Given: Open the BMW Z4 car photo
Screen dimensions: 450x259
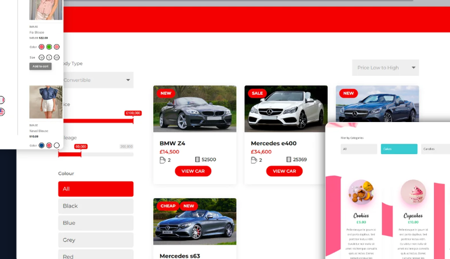Looking at the screenshot, I should 195,109.
